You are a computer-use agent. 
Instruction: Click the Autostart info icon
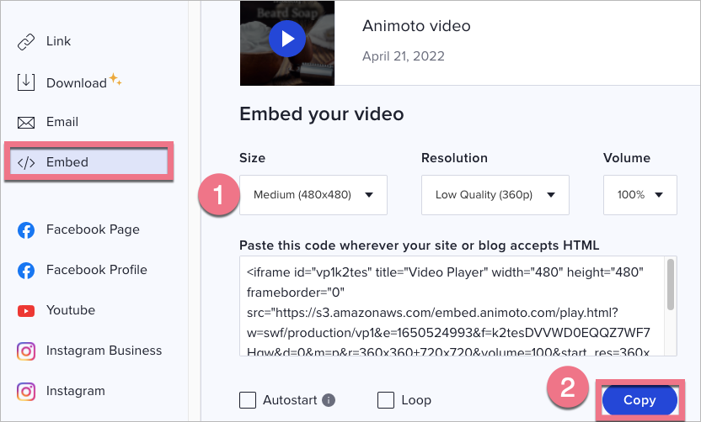tap(329, 400)
